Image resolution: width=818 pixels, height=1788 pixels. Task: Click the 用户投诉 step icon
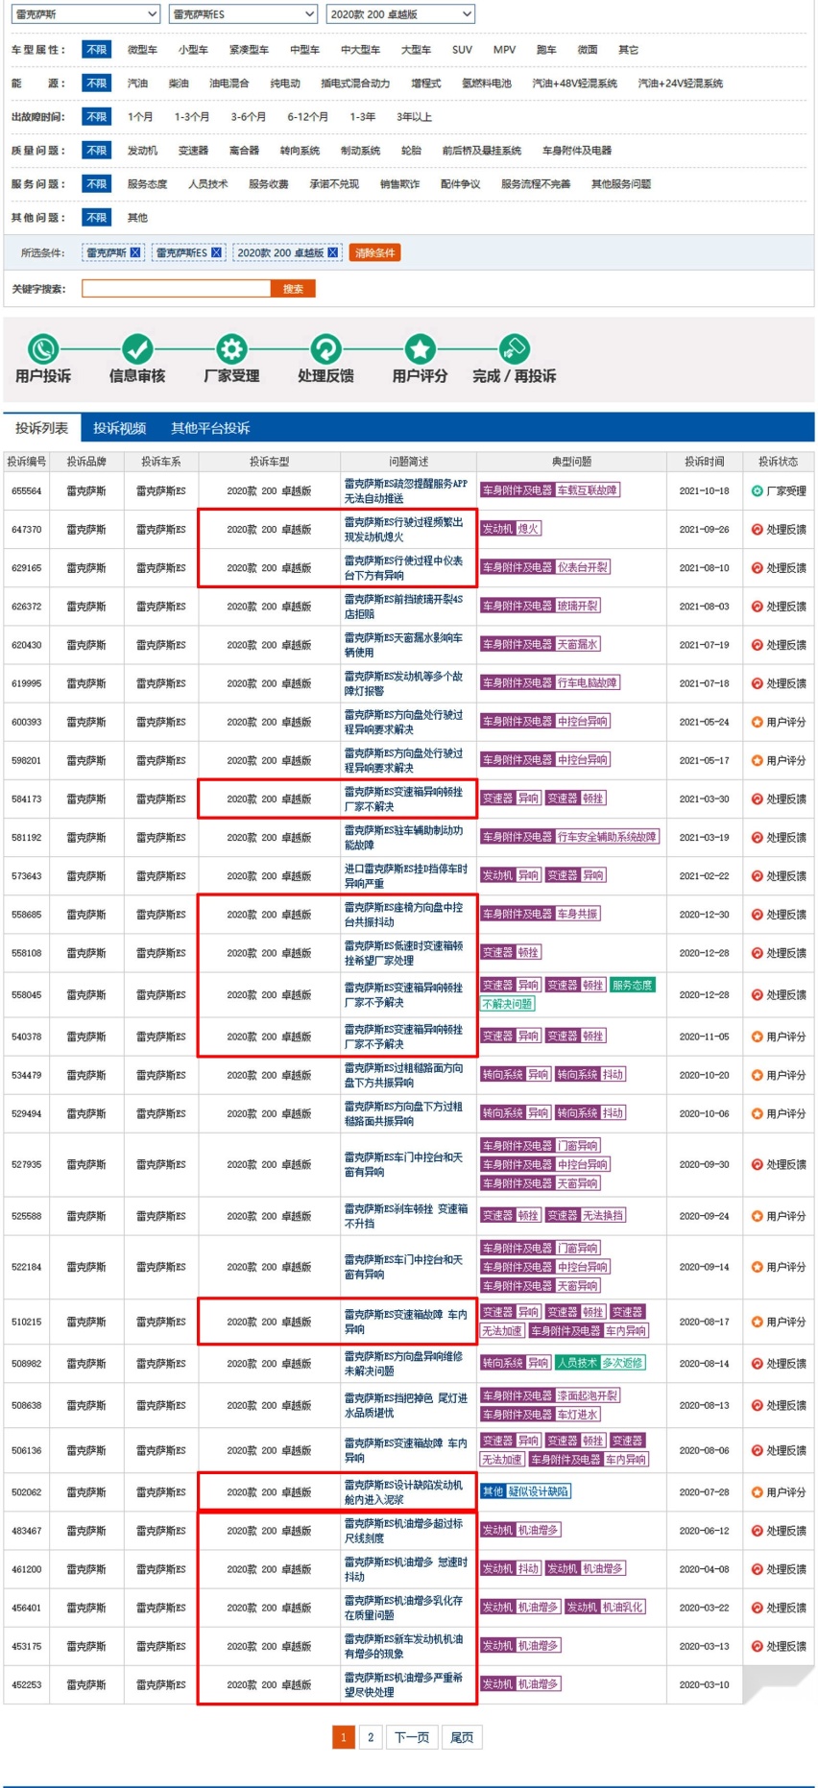(43, 349)
